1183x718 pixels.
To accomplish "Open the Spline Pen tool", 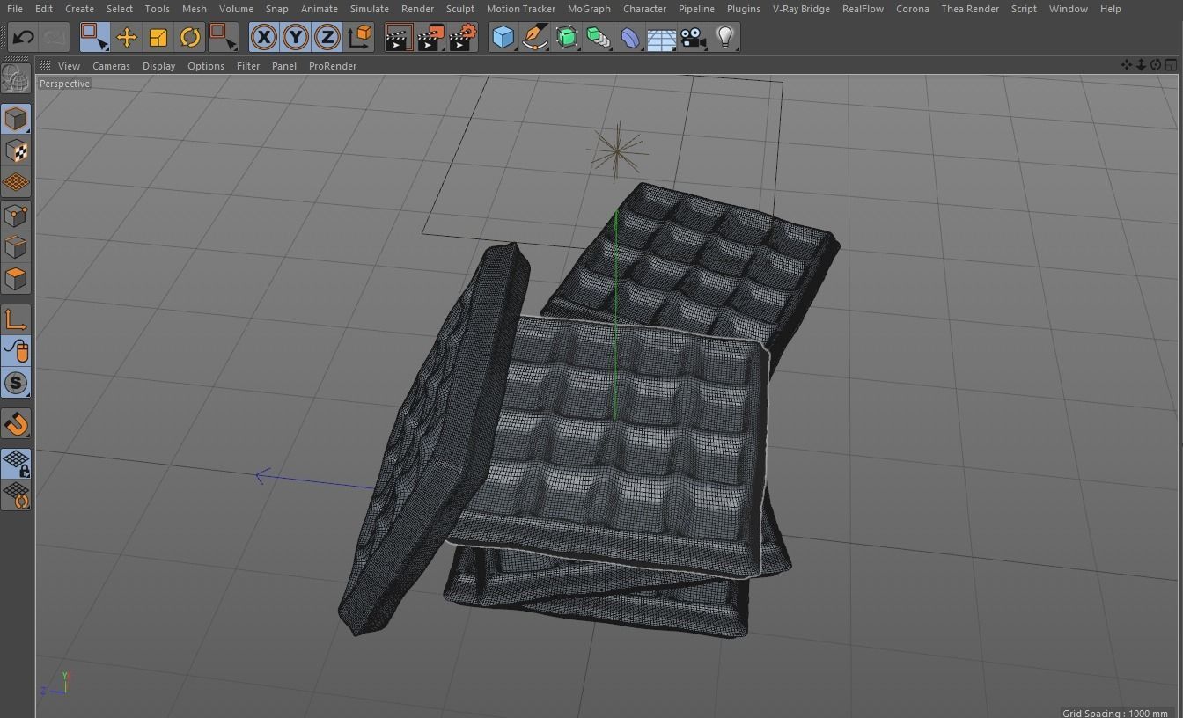I will tap(534, 37).
